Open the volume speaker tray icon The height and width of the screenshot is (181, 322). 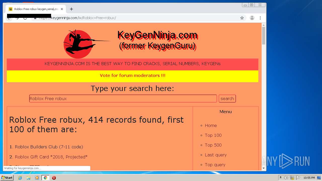click(286, 178)
